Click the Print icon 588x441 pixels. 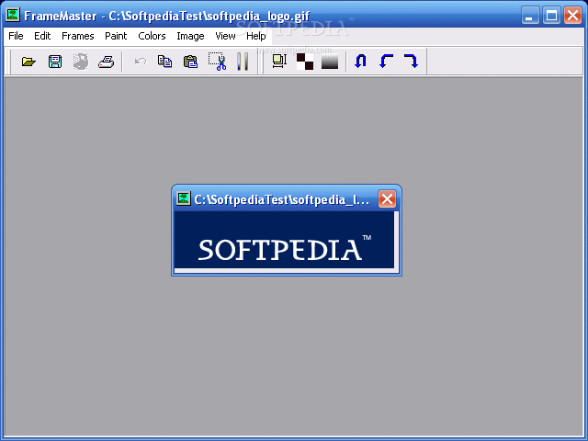pyautogui.click(x=107, y=62)
